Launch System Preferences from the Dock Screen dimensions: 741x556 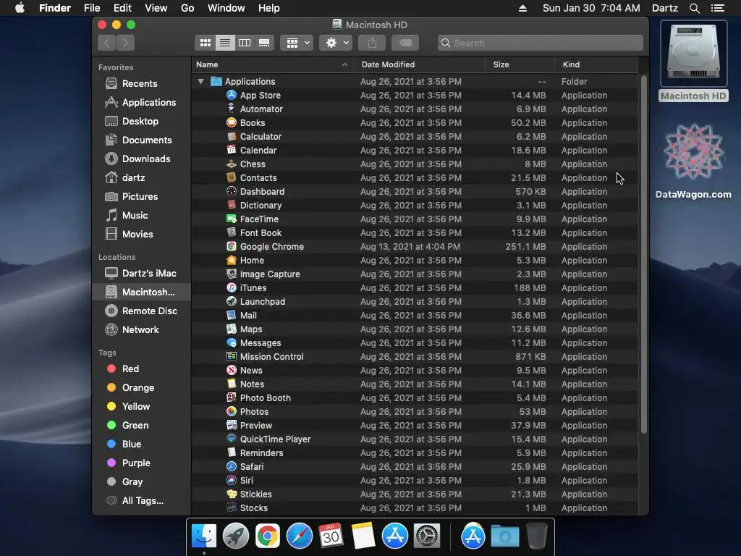tap(427, 536)
